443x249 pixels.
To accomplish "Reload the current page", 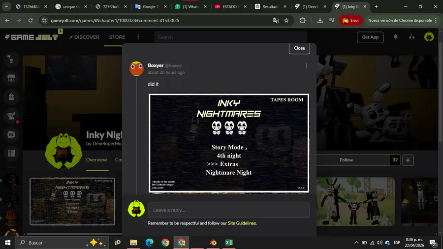I will click(31, 20).
